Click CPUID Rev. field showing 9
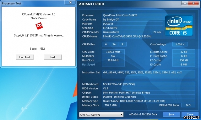 coord(122,44)
